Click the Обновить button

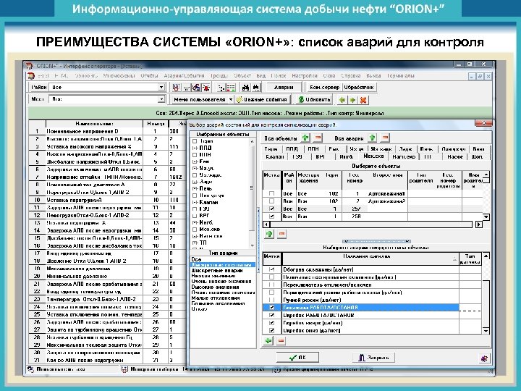(x=314, y=99)
